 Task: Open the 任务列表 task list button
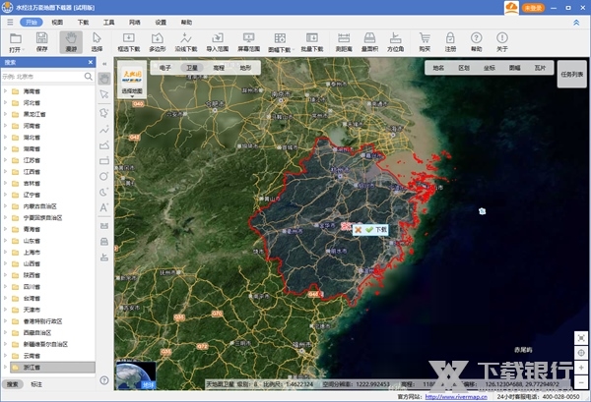point(572,74)
